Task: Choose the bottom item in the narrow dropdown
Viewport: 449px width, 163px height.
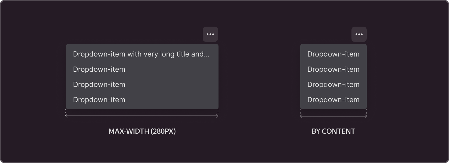Action: click(333, 100)
